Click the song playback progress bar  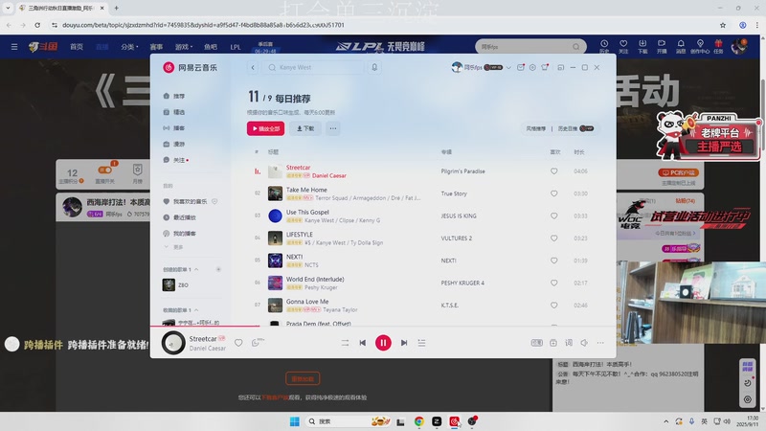[383, 326]
